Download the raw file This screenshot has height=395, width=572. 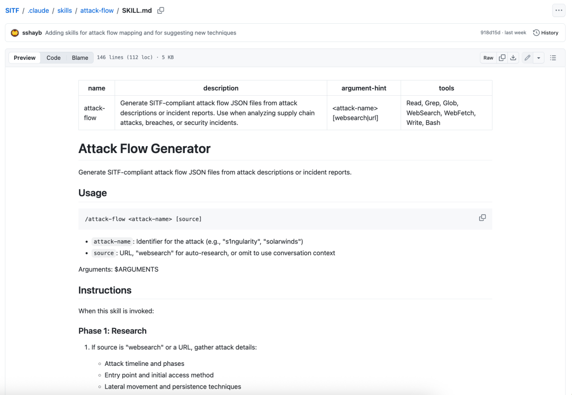[x=513, y=58]
